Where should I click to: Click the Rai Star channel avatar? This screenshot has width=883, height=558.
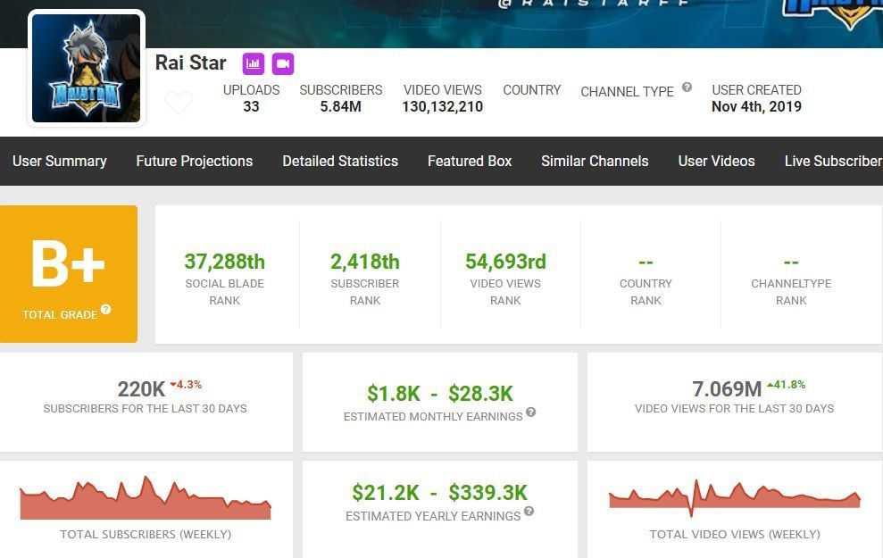point(86,69)
